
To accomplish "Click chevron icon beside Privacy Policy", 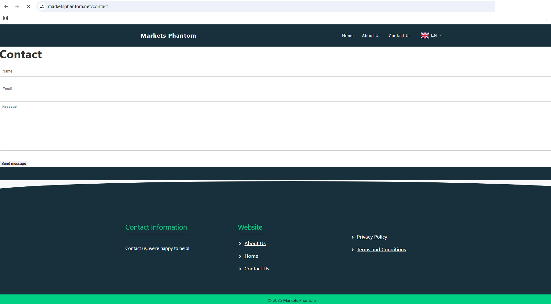I will click(353, 237).
